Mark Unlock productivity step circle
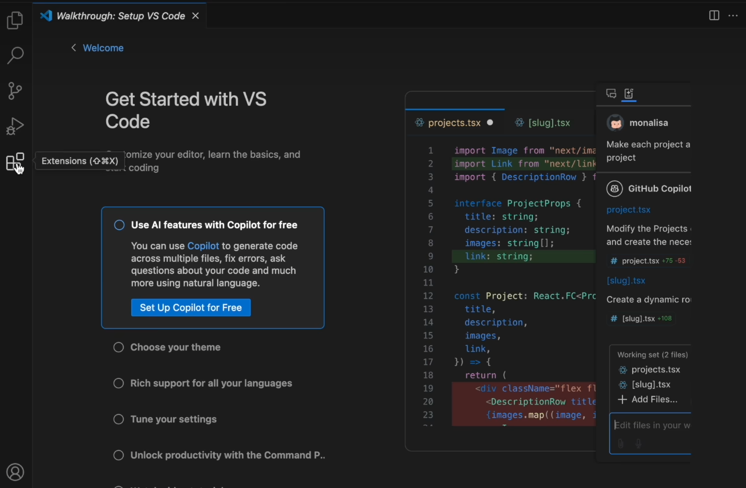The height and width of the screenshot is (488, 746). 118,456
